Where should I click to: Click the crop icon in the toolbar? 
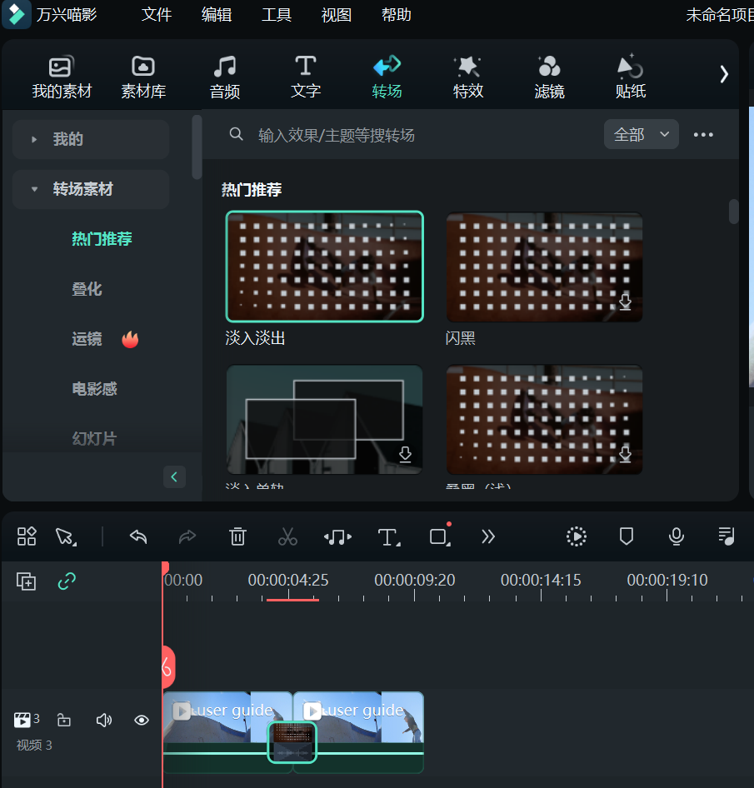439,536
